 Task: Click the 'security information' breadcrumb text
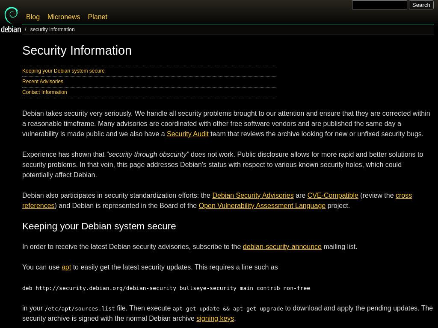(52, 29)
